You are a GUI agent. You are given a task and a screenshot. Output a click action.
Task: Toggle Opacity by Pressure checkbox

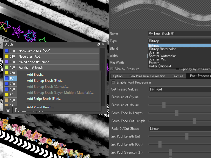coord(178,69)
